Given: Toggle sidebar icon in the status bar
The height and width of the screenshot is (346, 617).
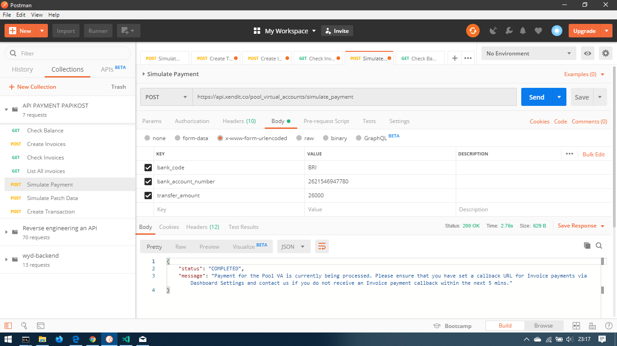Looking at the screenshot, I should [8, 325].
